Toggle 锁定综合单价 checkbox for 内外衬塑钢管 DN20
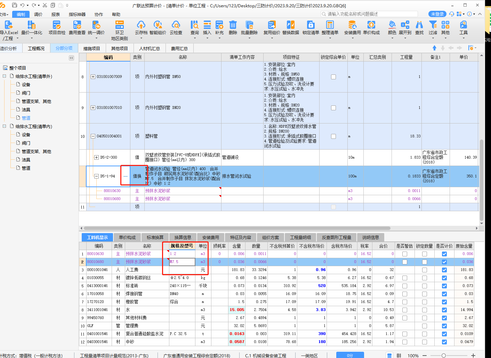Viewport: 491px width, 358px height. pos(333,108)
